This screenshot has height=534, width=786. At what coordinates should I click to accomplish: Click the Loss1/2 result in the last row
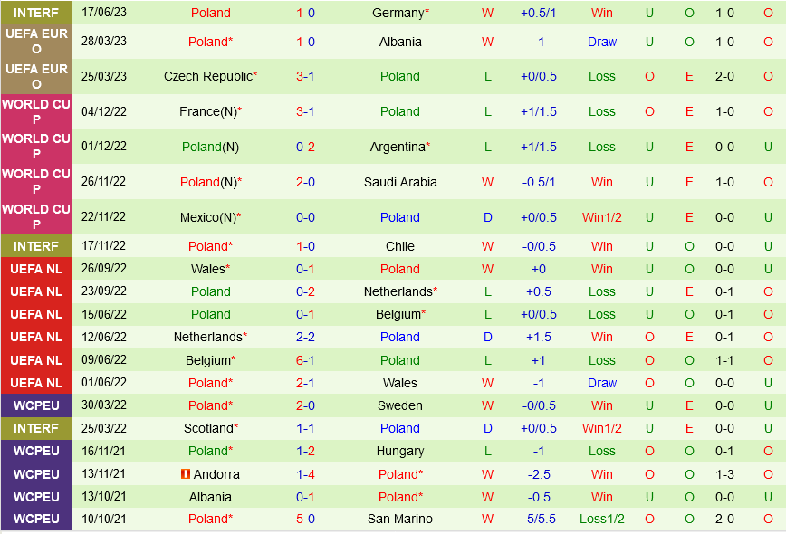coord(602,519)
